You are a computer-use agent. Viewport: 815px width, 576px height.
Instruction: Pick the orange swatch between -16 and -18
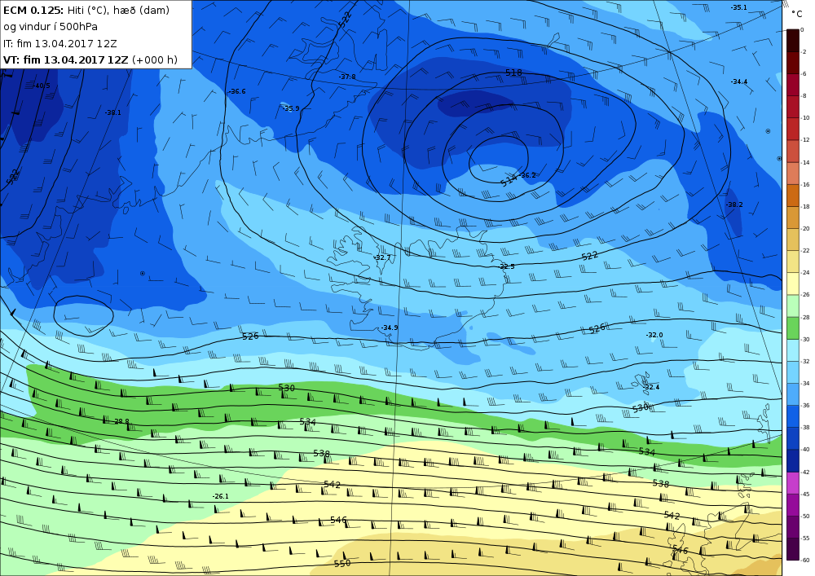click(793, 196)
